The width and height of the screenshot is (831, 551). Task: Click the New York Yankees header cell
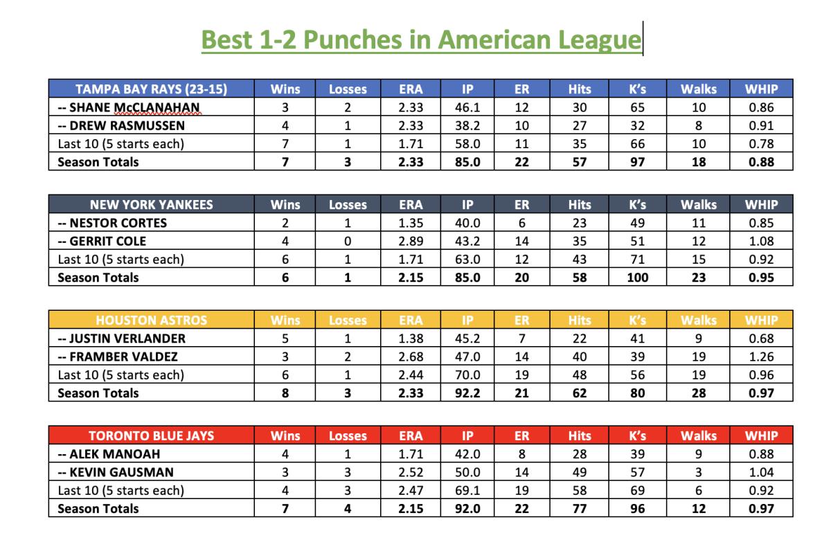point(152,204)
